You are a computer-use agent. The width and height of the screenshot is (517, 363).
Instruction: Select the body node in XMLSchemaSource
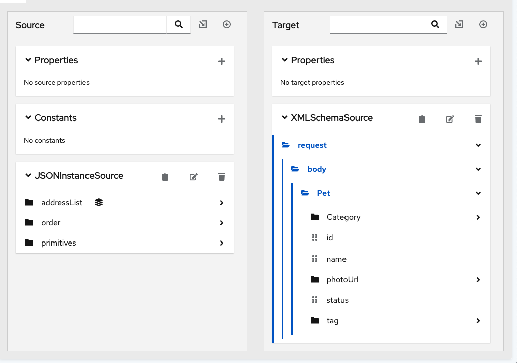[x=317, y=169]
